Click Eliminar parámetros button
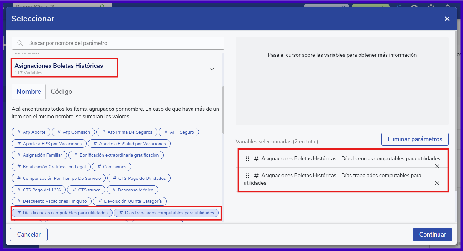Viewport: 463px width, 251px height. click(x=415, y=139)
